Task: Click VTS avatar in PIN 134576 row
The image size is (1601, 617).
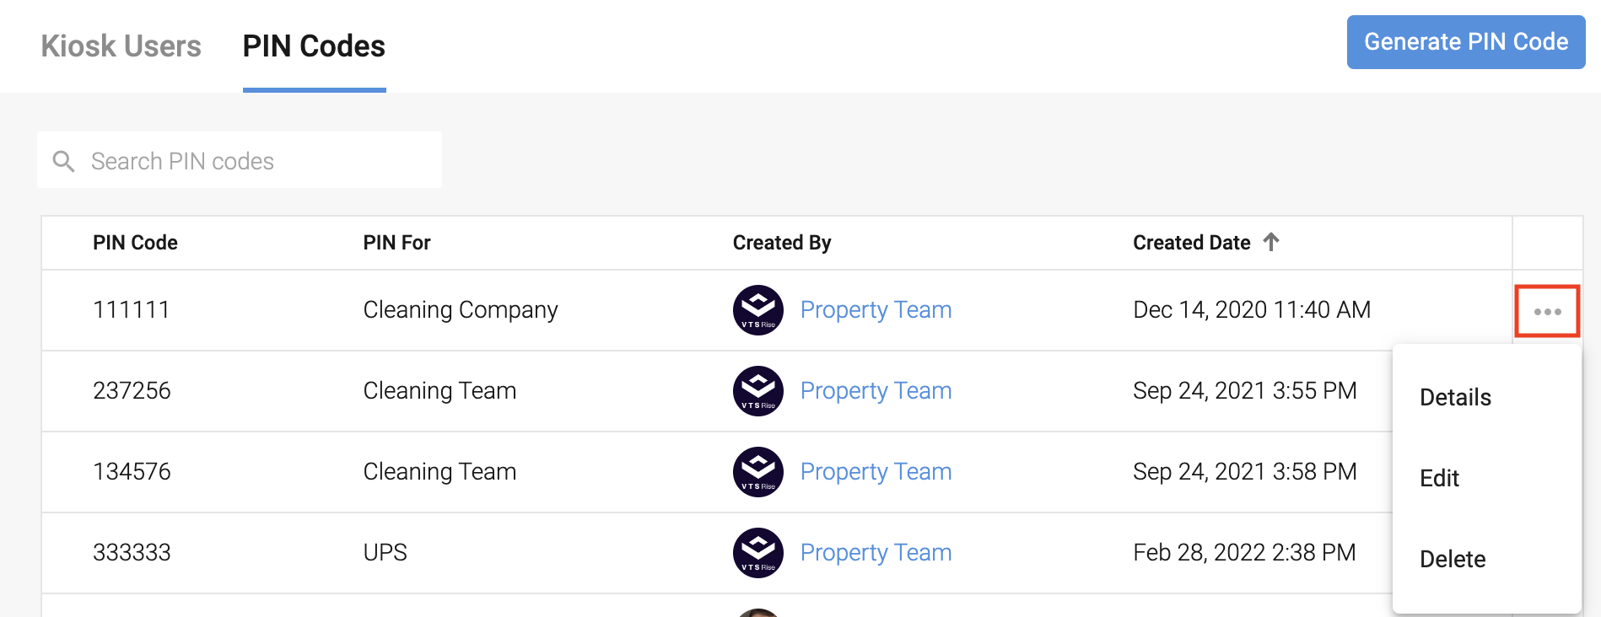Action: 757,472
